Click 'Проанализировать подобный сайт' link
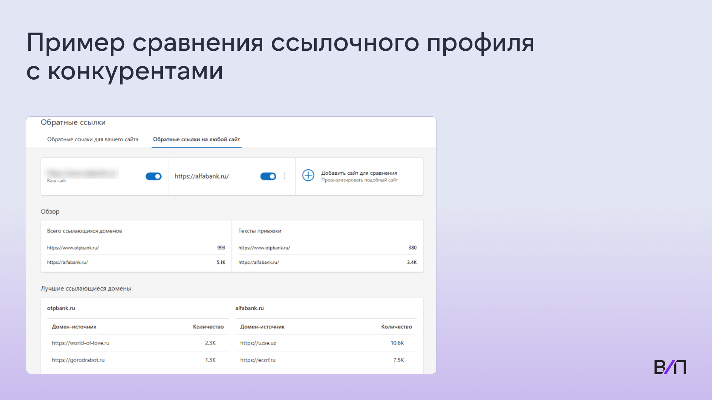 click(x=359, y=180)
